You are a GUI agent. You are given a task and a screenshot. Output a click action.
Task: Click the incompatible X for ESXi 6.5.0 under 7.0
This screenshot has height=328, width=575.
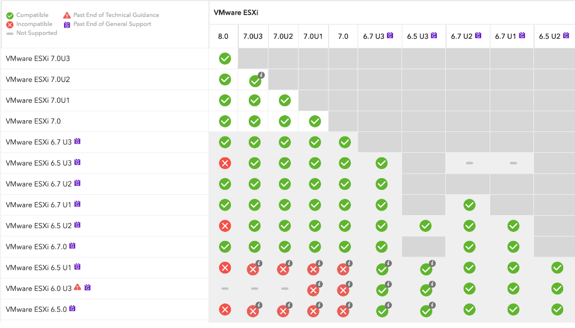point(343,312)
